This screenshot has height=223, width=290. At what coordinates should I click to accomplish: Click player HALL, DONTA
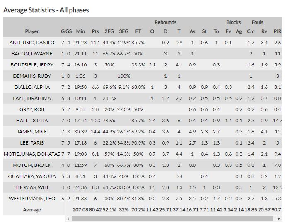coord(32,121)
